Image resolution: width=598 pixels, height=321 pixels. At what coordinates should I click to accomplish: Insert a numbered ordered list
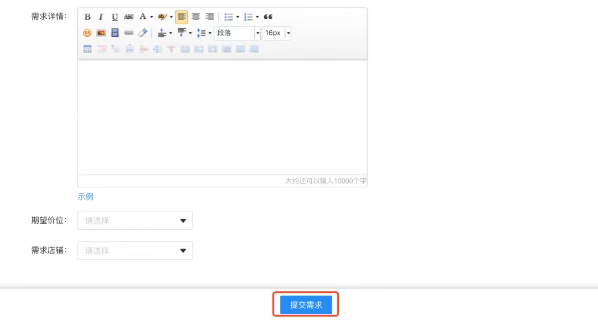click(248, 17)
